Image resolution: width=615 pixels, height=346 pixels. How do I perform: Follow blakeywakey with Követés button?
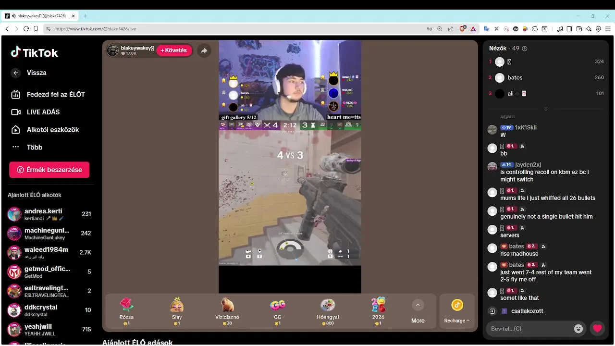(x=174, y=50)
